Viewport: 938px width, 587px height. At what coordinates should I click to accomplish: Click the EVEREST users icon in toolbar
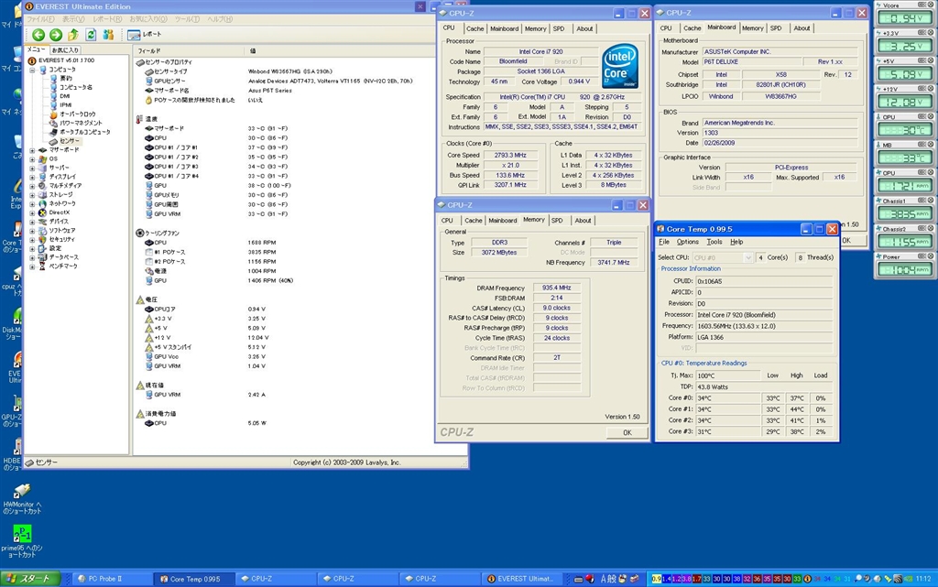click(x=108, y=36)
